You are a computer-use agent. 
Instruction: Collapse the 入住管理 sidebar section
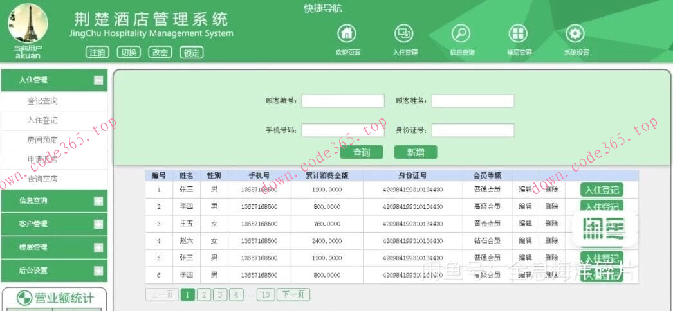click(98, 80)
